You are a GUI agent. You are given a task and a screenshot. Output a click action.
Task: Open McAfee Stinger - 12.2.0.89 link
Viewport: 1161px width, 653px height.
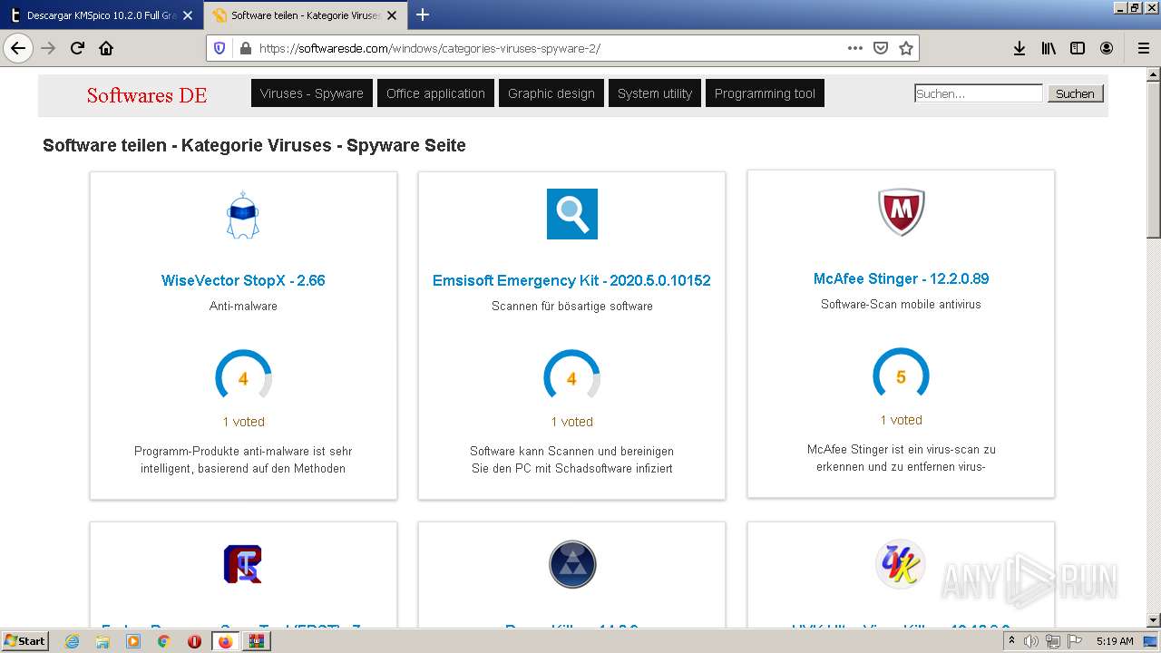901,278
